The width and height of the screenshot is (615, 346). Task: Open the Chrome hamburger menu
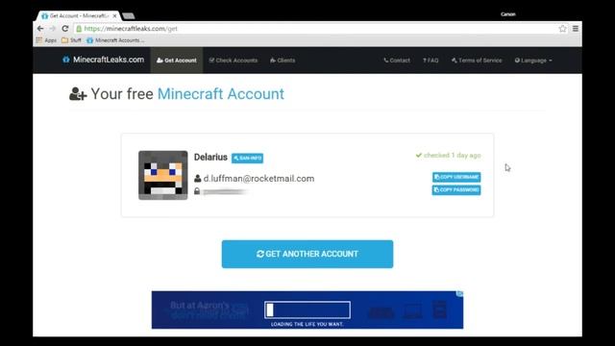point(576,29)
